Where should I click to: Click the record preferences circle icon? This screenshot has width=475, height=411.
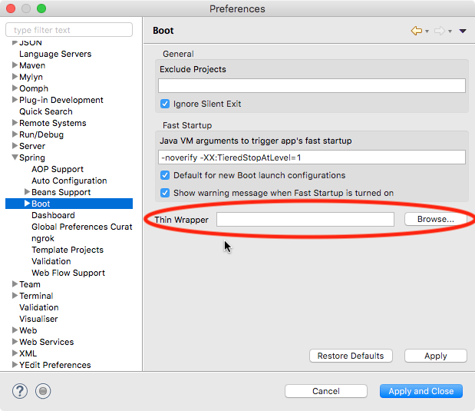pyautogui.click(x=44, y=391)
